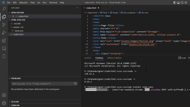Close index.html in Open Editors list
This screenshot has height=107, width=190.
13,16
